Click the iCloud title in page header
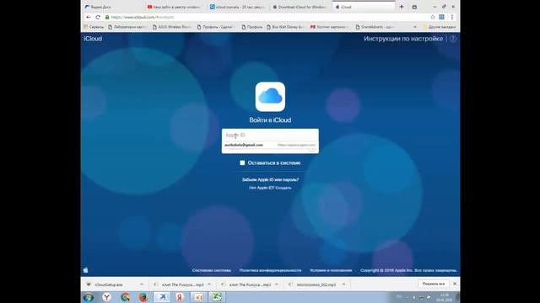 pyautogui.click(x=93, y=39)
